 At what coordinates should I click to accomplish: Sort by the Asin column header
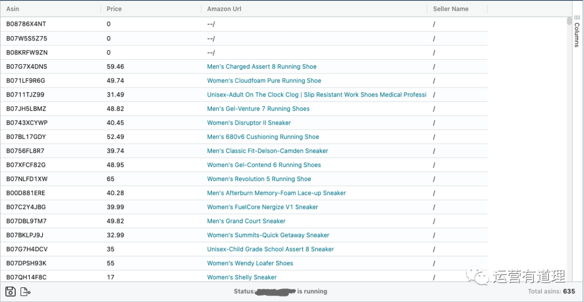[13, 9]
